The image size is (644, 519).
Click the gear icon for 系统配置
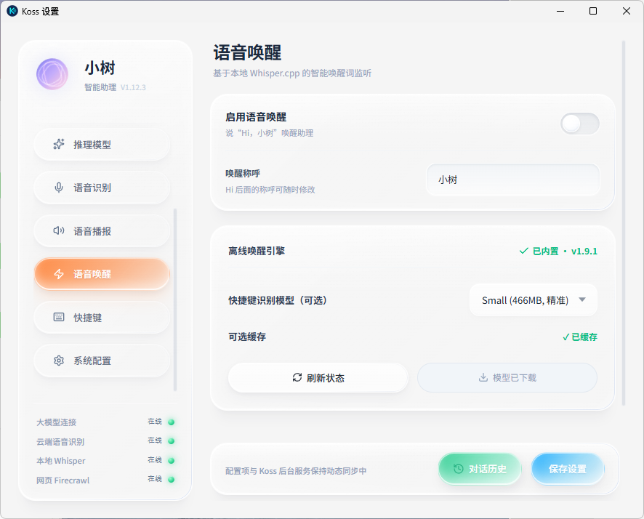(x=59, y=361)
